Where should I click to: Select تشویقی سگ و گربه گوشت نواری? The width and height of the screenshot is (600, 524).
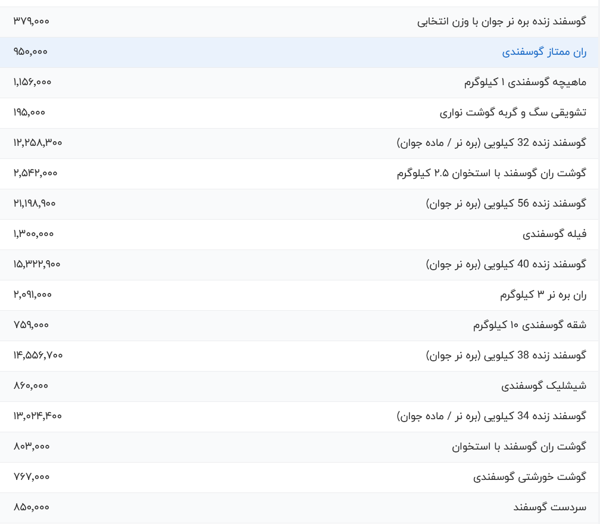tap(512, 113)
